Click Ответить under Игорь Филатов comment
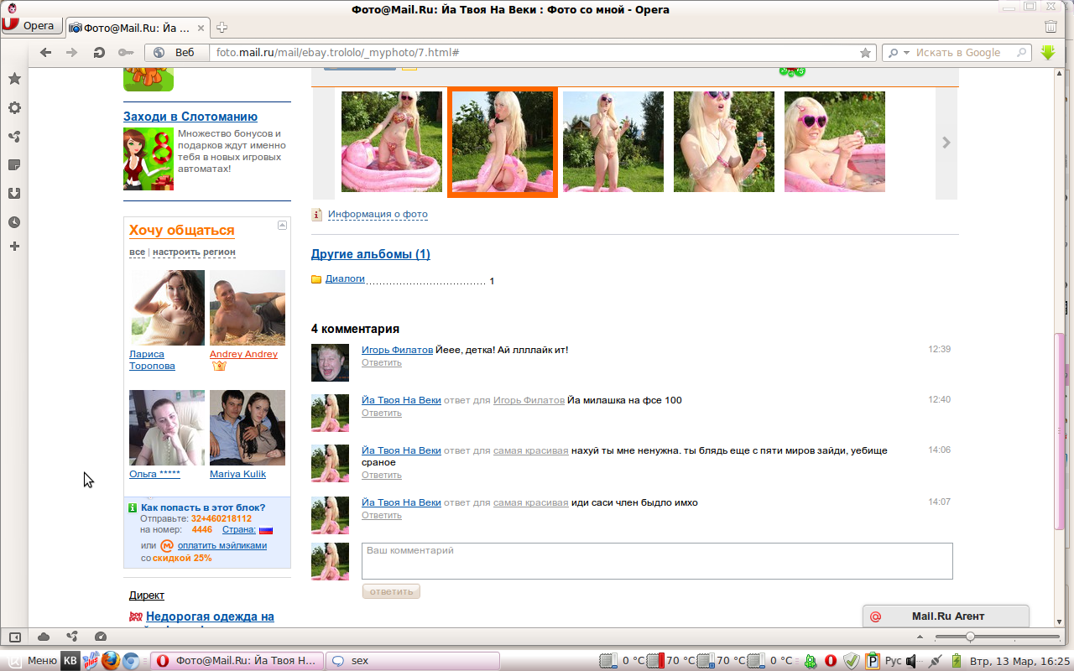The image size is (1074, 671). pos(382,363)
